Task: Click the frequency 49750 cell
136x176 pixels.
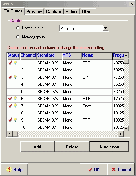Action: tap(118, 63)
